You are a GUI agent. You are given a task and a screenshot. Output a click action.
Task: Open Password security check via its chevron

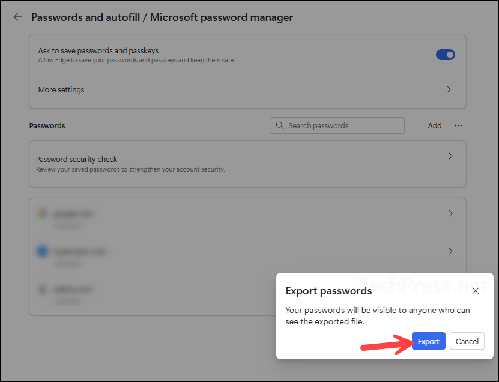tap(450, 155)
